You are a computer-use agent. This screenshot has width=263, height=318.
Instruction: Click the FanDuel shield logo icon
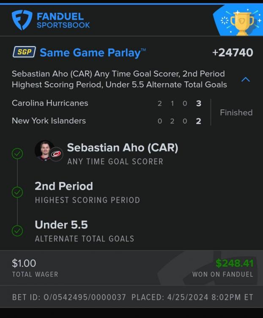(x=22, y=20)
